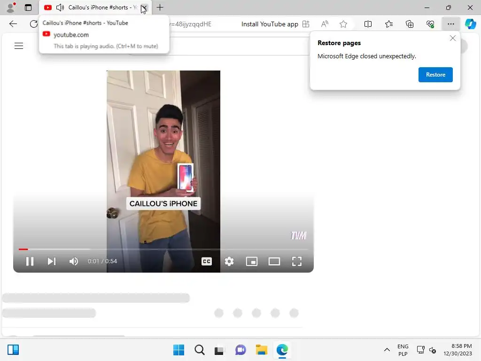Seek on the red video progress bar
The height and width of the screenshot is (361, 481).
point(163,249)
